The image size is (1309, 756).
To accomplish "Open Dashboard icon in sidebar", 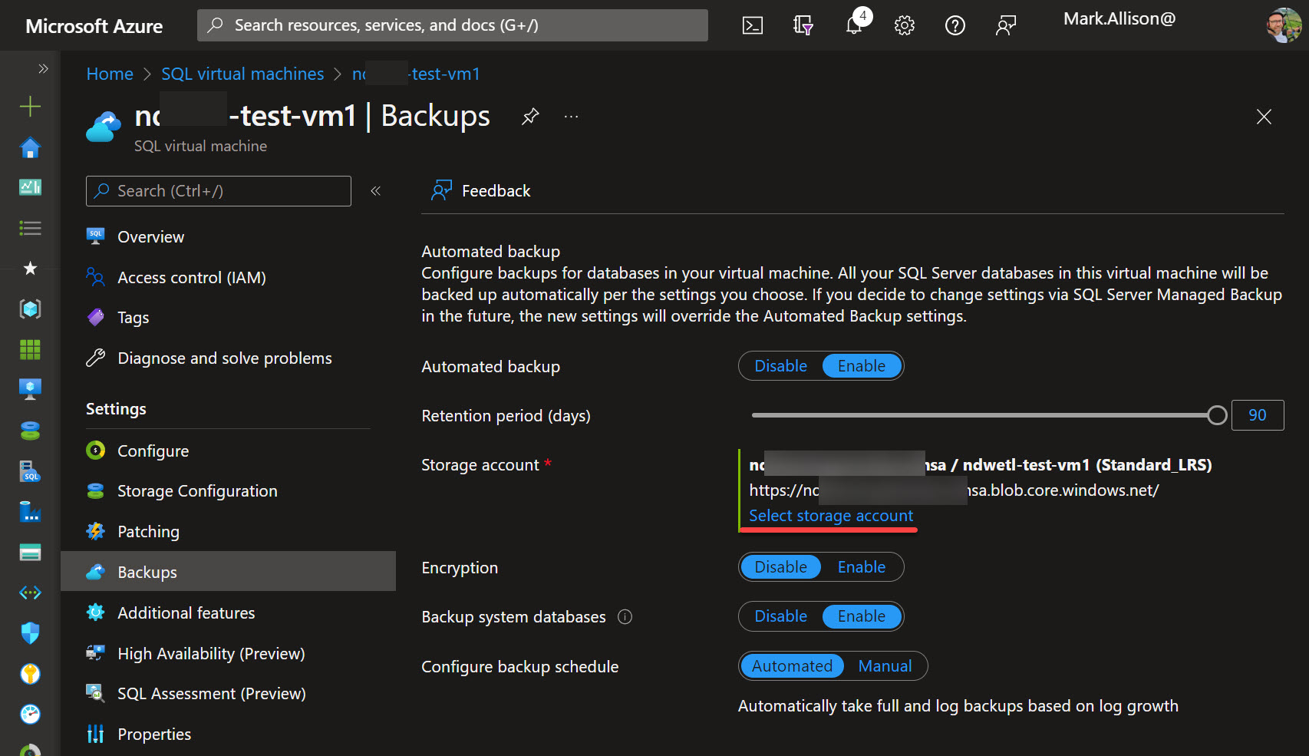I will coord(30,187).
